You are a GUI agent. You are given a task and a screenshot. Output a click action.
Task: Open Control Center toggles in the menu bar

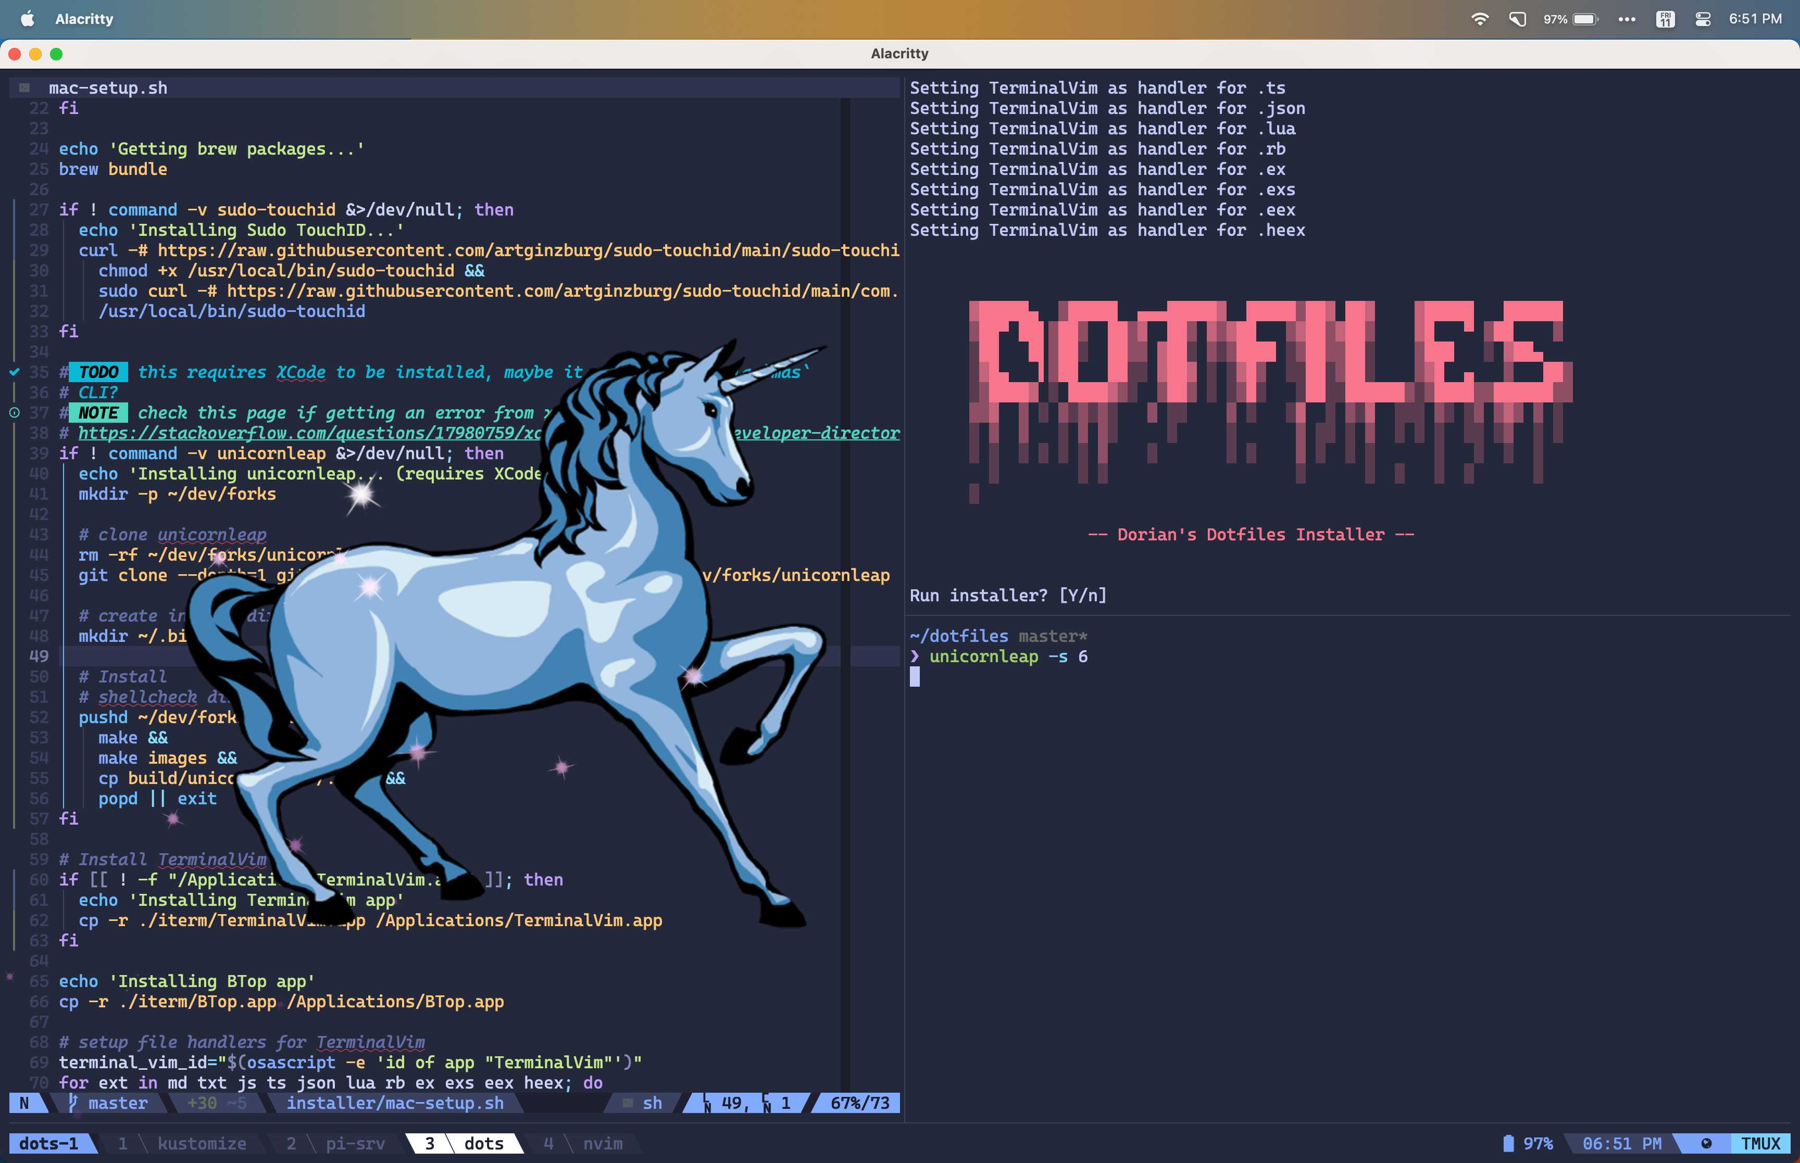1703,18
